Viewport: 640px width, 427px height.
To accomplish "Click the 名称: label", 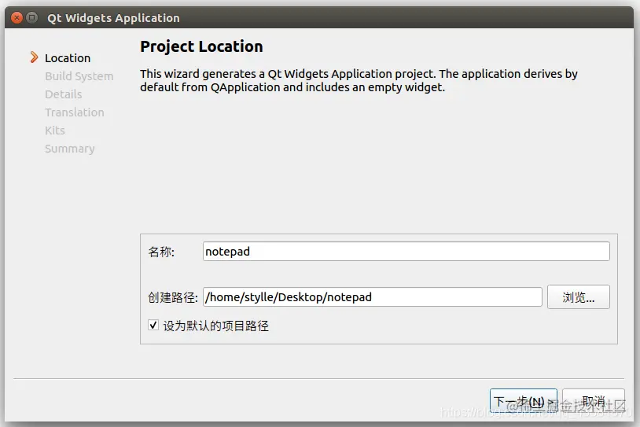I will point(161,252).
